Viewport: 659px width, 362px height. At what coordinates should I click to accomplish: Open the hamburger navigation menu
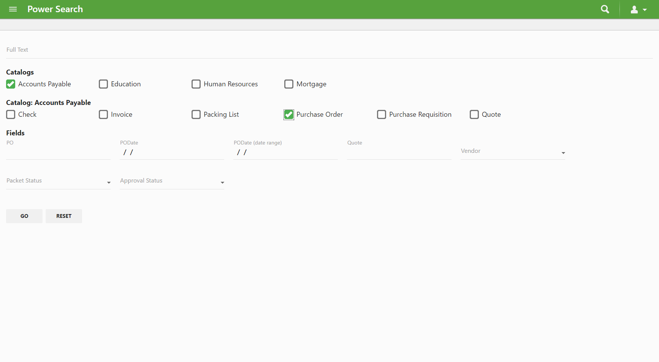pos(13,9)
